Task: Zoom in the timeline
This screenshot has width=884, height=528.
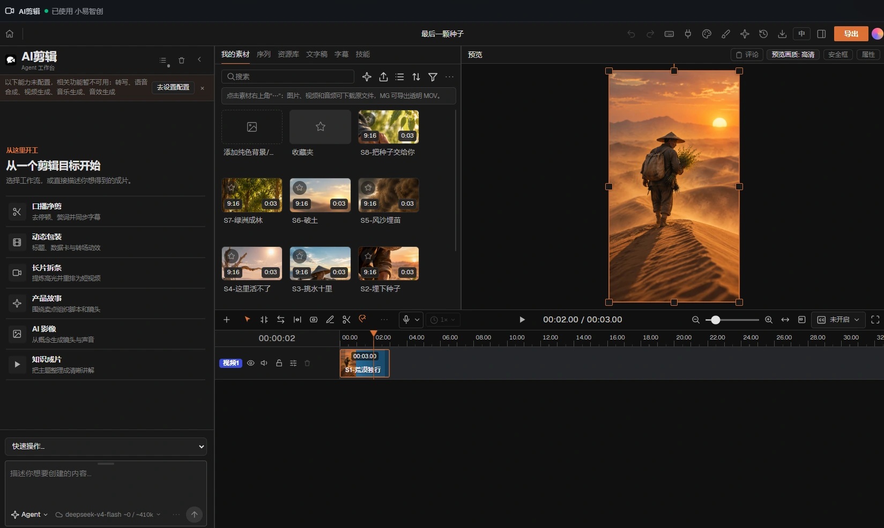Action: (768, 320)
